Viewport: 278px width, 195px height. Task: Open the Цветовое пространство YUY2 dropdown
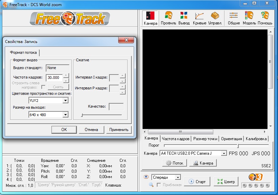point(65,101)
